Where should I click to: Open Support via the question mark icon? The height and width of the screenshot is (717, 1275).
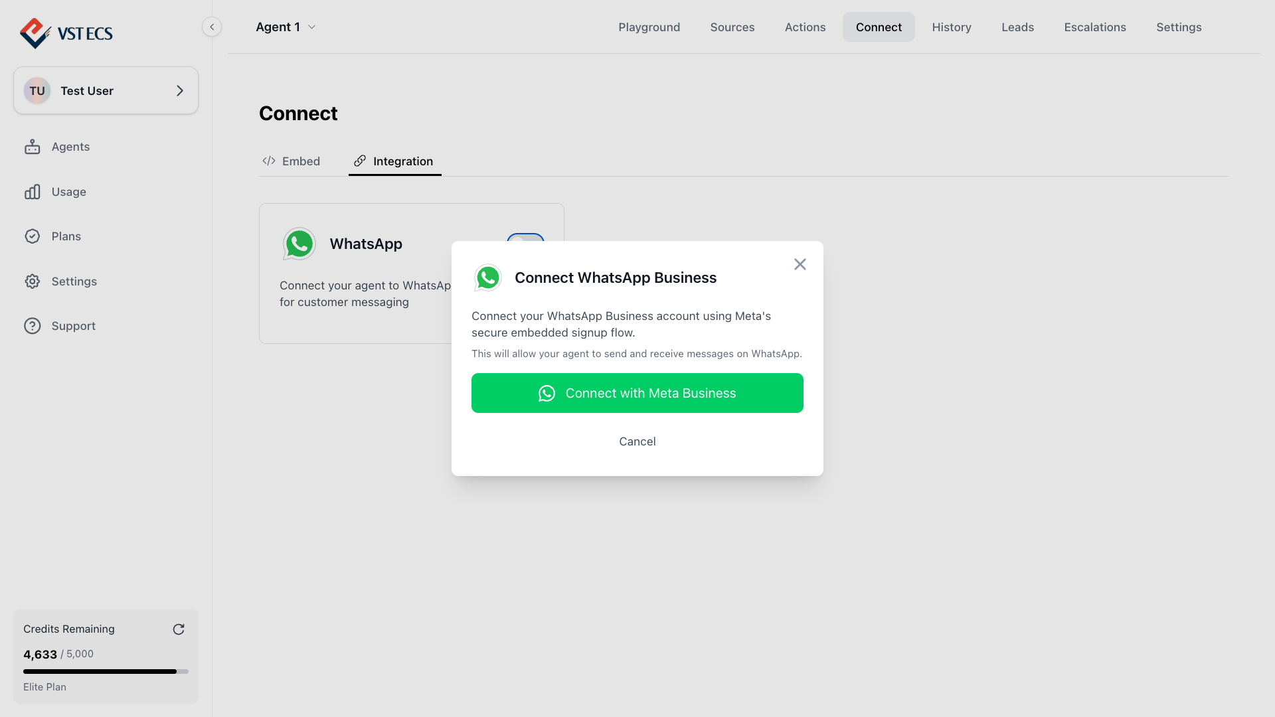[x=33, y=326]
